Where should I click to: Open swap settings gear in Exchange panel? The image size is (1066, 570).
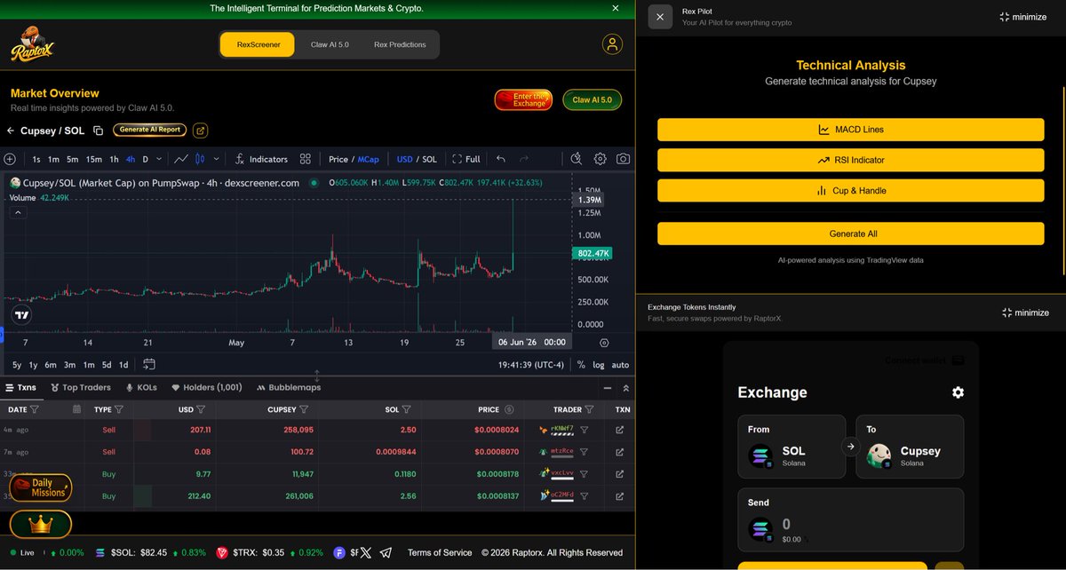click(958, 392)
